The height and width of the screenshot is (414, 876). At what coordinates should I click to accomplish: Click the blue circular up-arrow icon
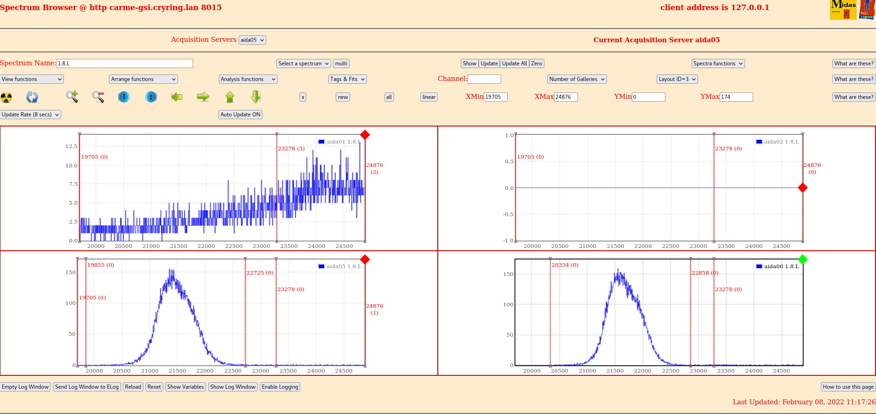(151, 97)
